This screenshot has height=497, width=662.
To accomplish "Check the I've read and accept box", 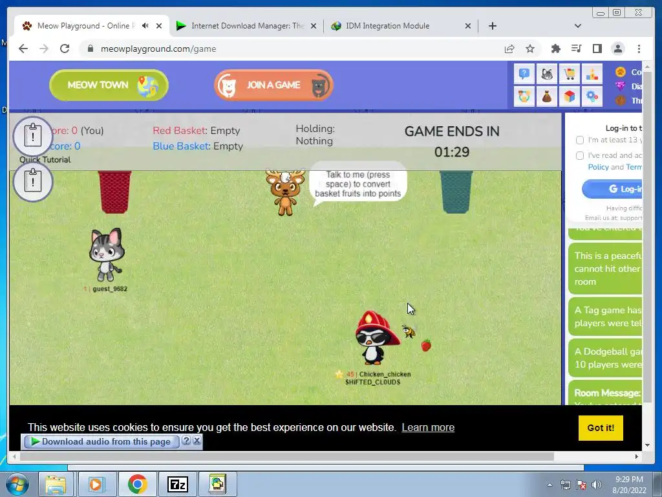I will (580, 155).
